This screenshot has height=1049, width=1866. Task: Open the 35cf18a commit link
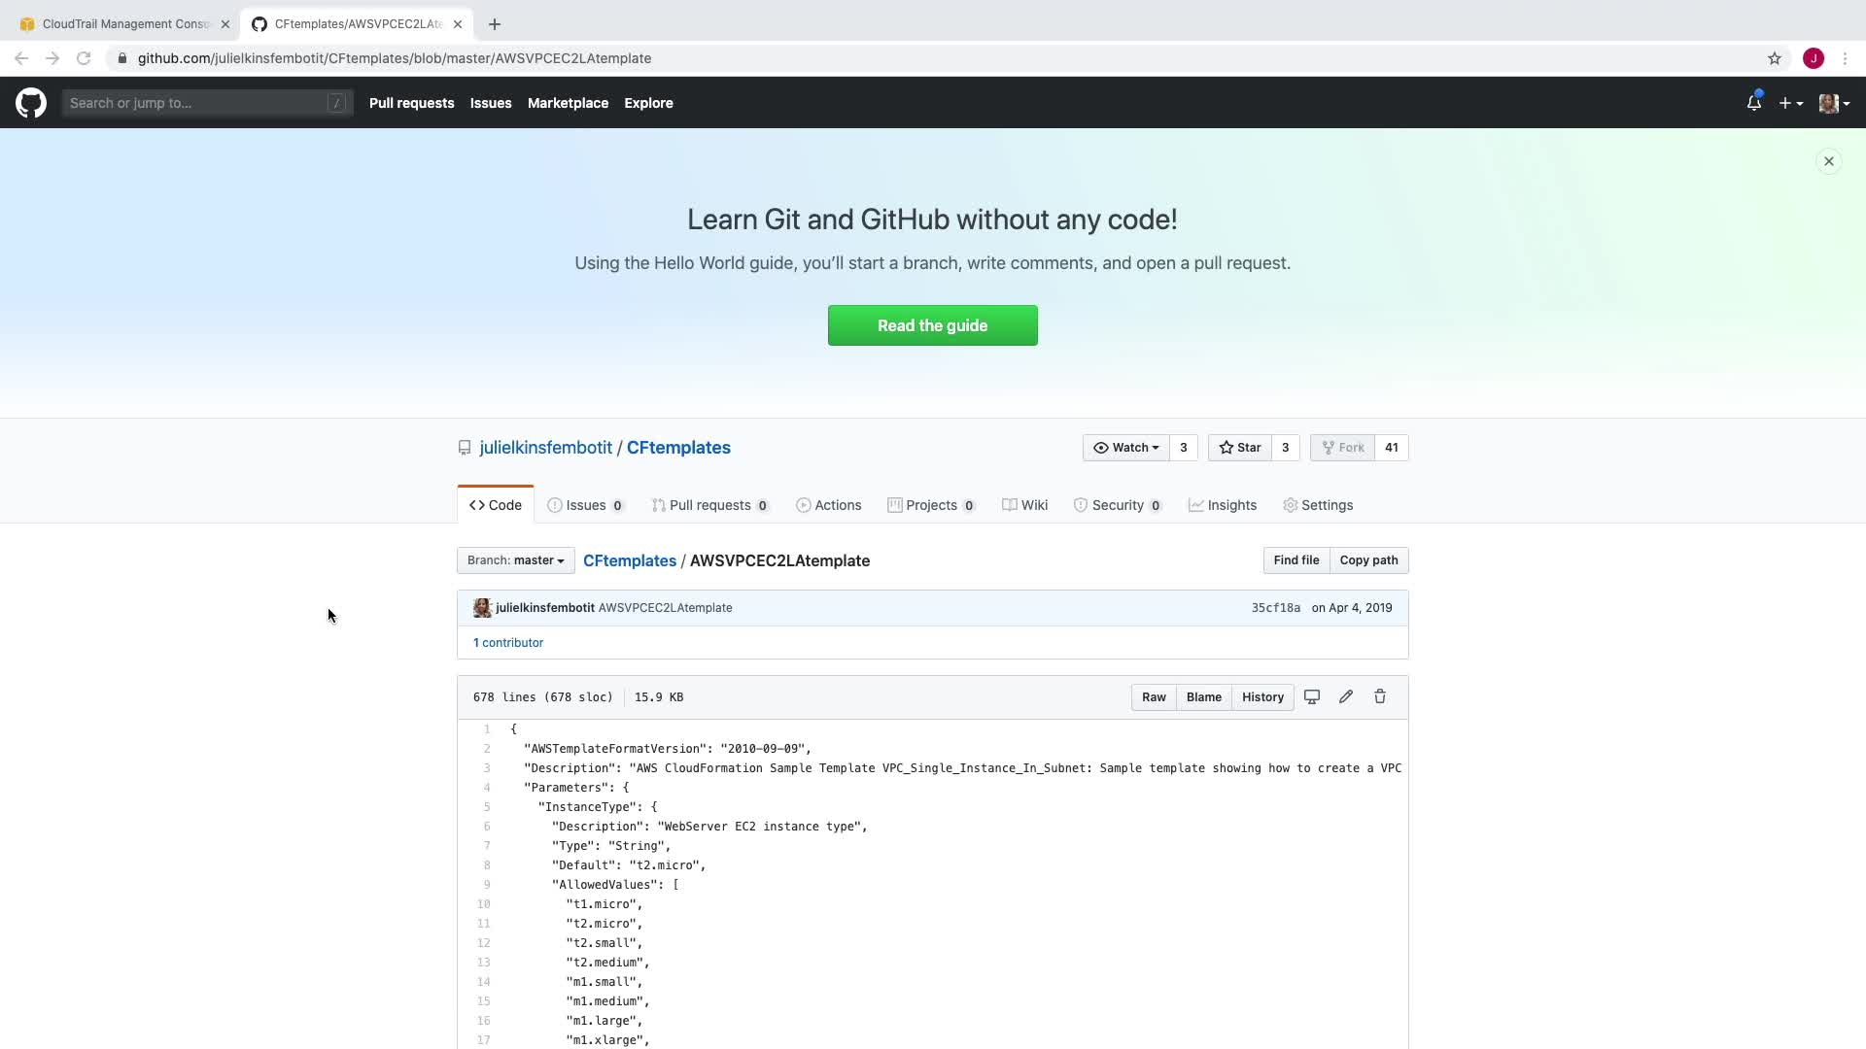pos(1275,608)
